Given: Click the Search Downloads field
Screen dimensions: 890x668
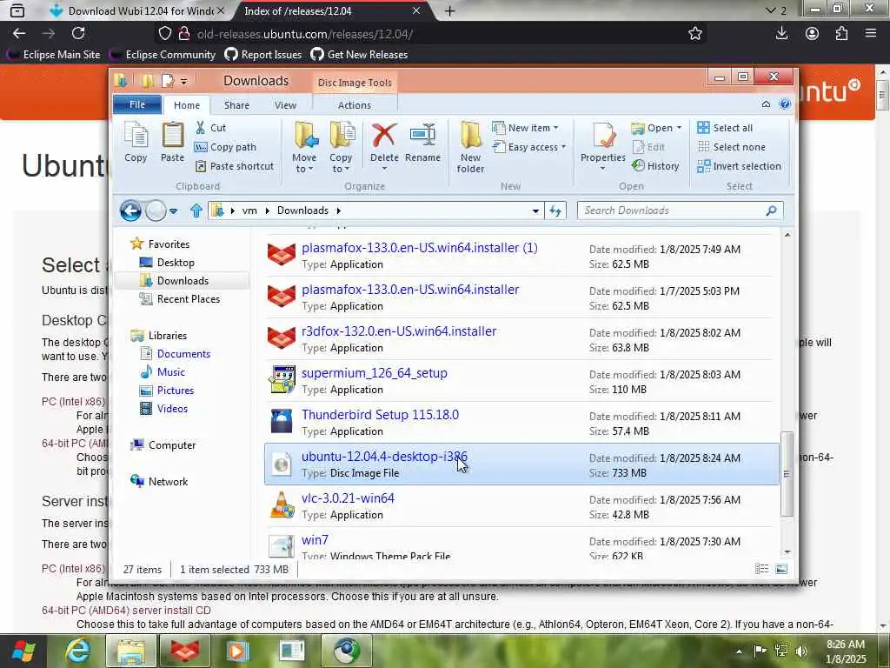Looking at the screenshot, I should click(680, 210).
